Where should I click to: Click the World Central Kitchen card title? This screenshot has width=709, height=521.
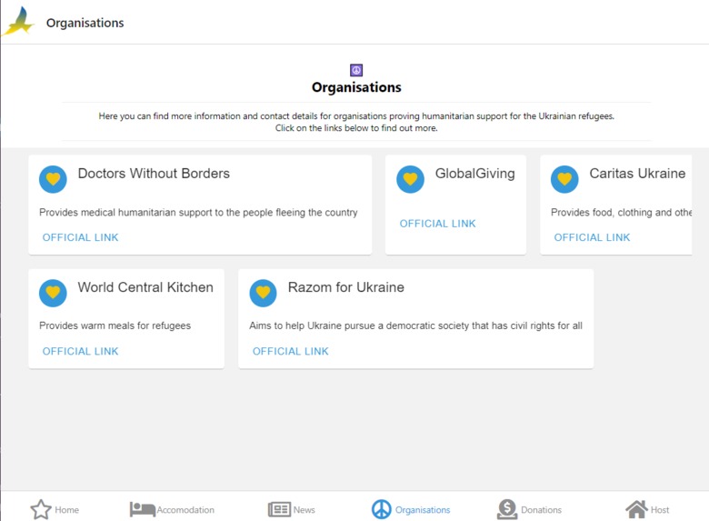click(x=145, y=287)
